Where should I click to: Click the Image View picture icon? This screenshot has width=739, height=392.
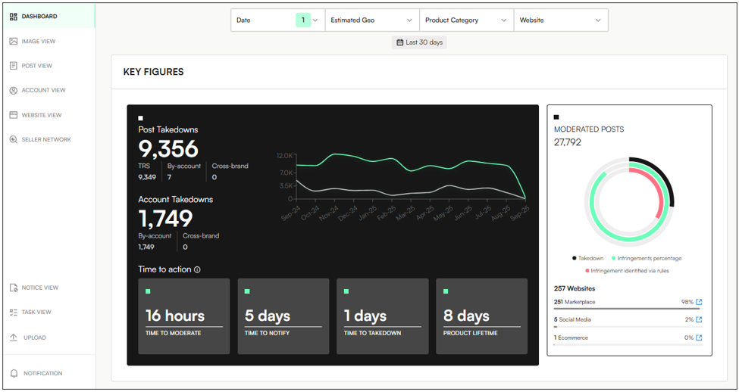click(14, 42)
